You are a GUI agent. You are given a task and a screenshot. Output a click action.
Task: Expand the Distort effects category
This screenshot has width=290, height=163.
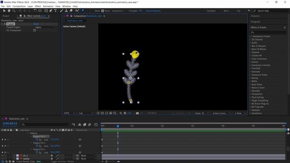250,62
